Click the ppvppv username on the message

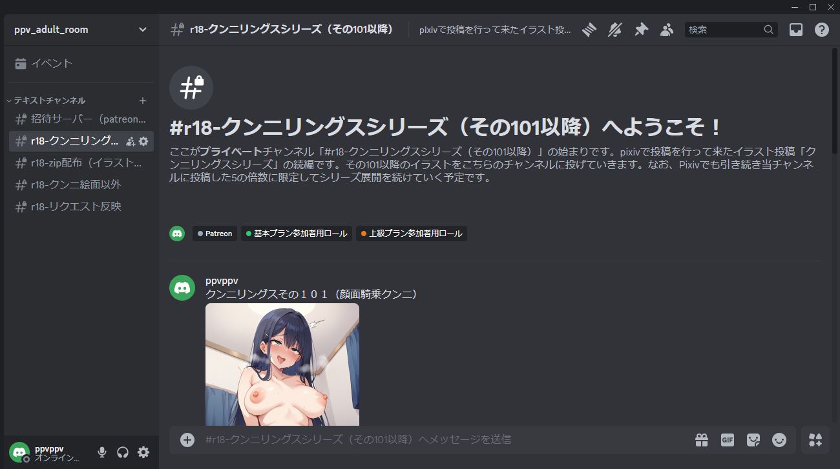[222, 281]
